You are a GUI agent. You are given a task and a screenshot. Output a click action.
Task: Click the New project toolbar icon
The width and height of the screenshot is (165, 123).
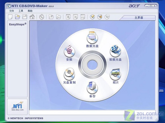click(10, 17)
